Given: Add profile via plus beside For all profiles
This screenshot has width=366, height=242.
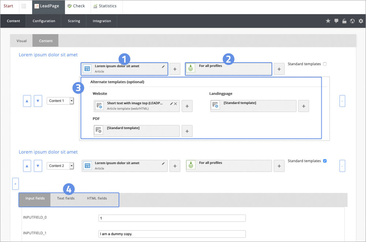Looking at the screenshot, I should 279,69.
